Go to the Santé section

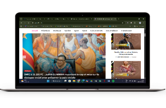coord(85,31)
